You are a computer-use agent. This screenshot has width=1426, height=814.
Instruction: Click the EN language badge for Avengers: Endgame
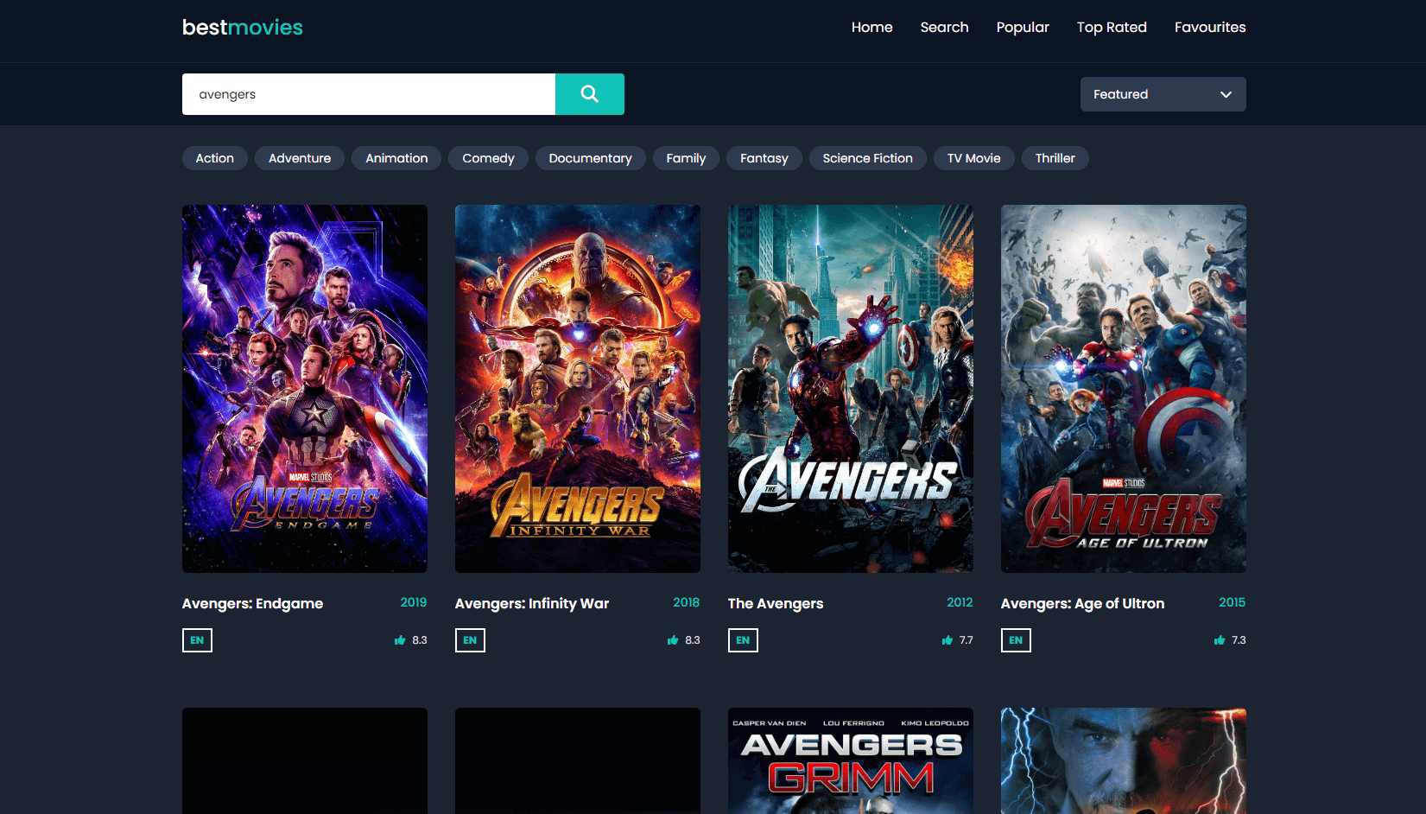point(197,640)
